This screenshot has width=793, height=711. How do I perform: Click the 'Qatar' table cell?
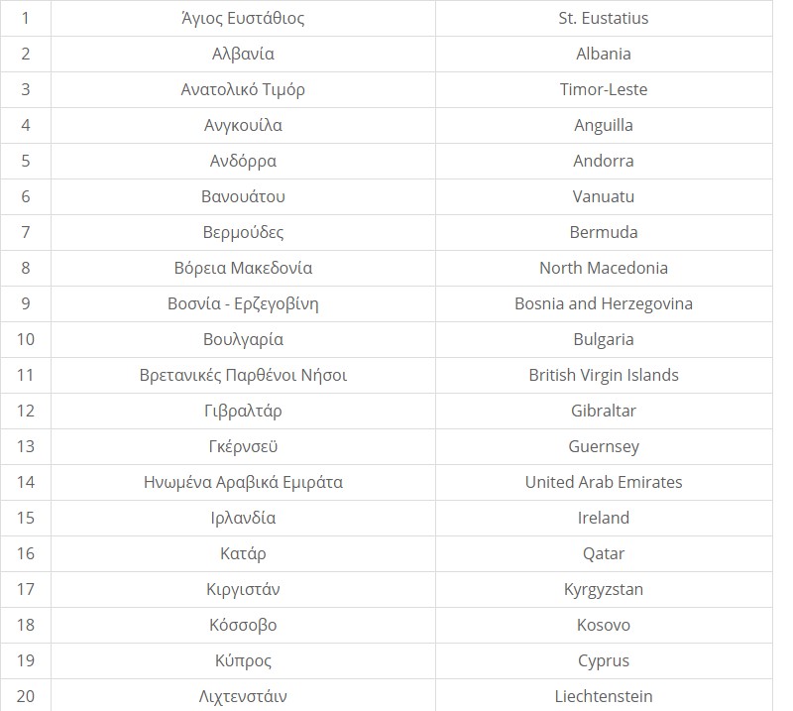603,553
